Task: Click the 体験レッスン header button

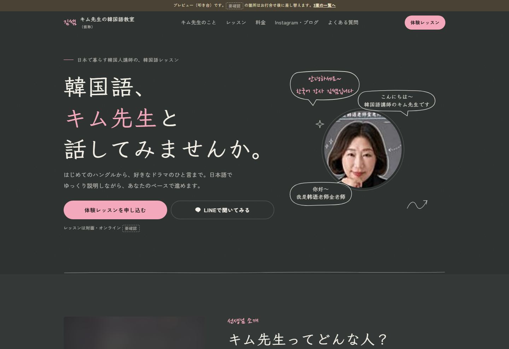Action: click(425, 23)
